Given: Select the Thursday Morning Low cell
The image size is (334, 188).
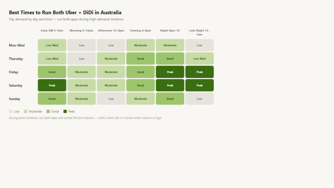Looking at the screenshot, I should (82, 59).
